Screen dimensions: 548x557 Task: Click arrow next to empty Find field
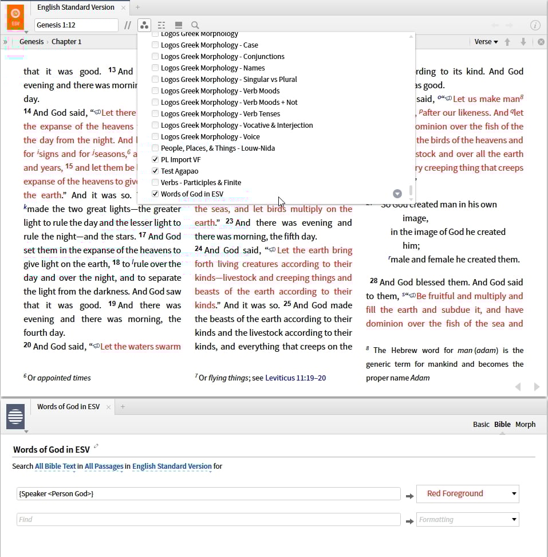coord(409,521)
